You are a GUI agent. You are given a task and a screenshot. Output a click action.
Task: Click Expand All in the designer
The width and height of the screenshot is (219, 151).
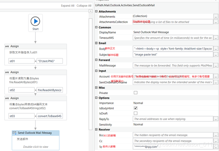click(x=68, y=6)
